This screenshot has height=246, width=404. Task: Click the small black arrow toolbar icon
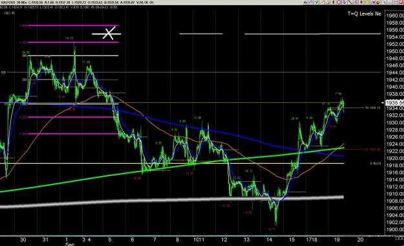pyautogui.click(x=373, y=3)
